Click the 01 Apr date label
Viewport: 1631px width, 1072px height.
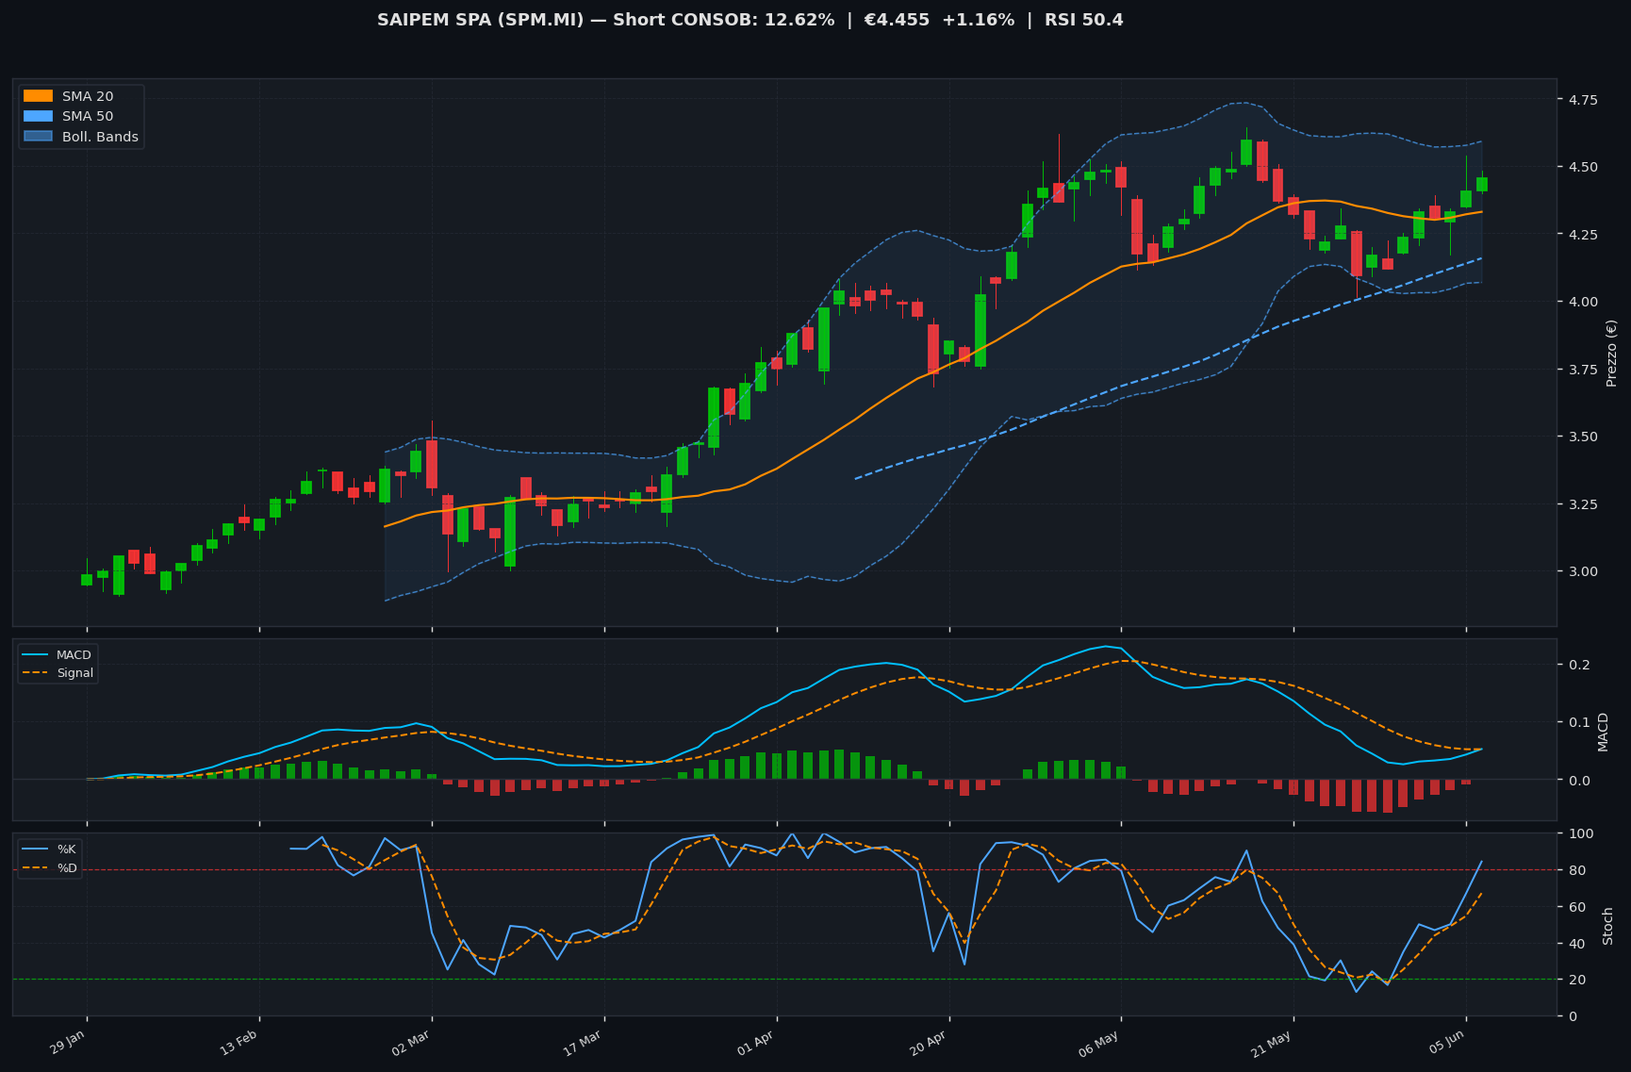(755, 1043)
